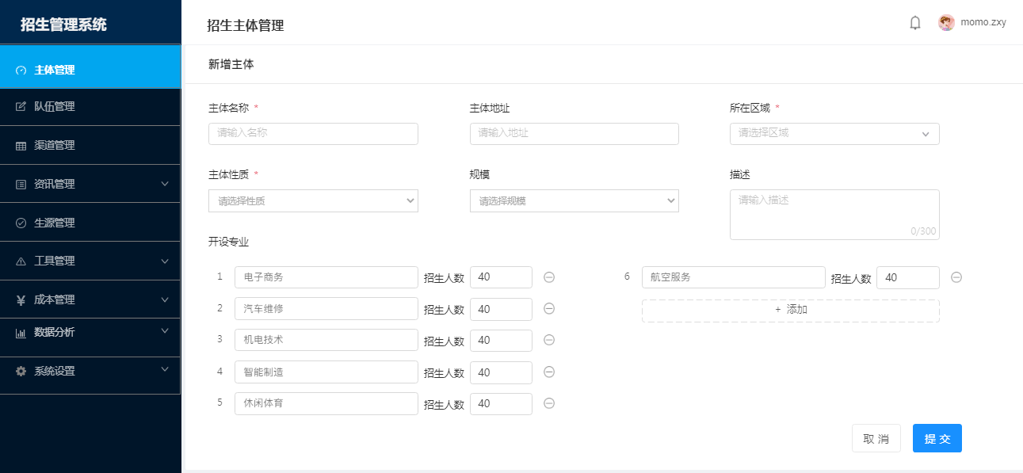This screenshot has height=473, width=1023.
Task: Remove the 智能制造 major row
Action: (x=549, y=372)
